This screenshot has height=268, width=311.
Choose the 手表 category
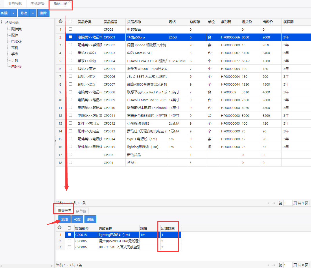pos(15,54)
